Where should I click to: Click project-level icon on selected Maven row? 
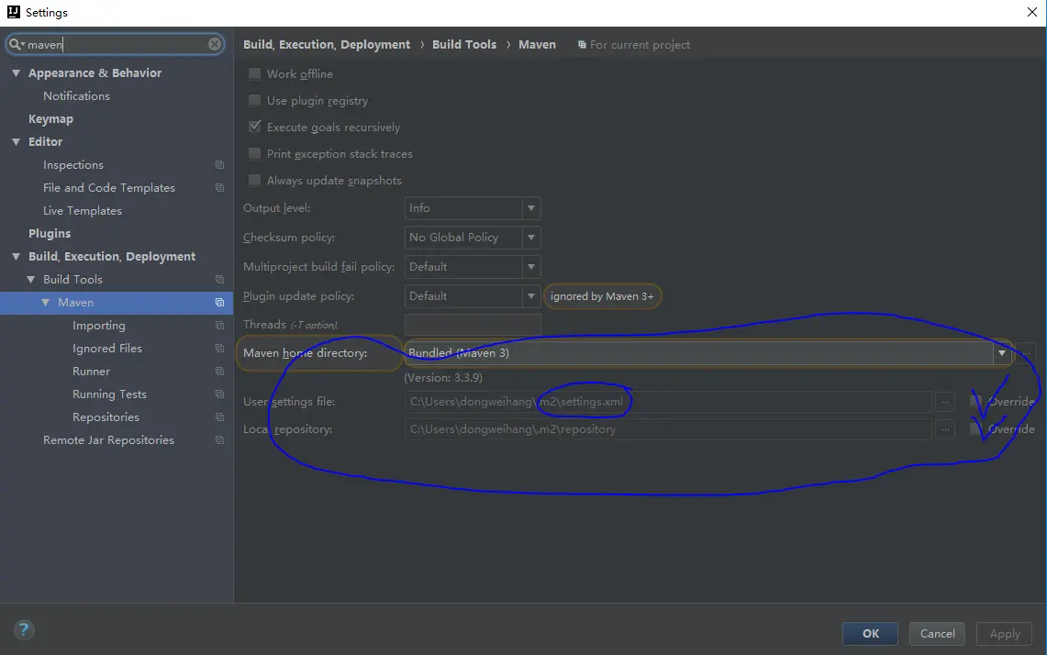pos(219,303)
